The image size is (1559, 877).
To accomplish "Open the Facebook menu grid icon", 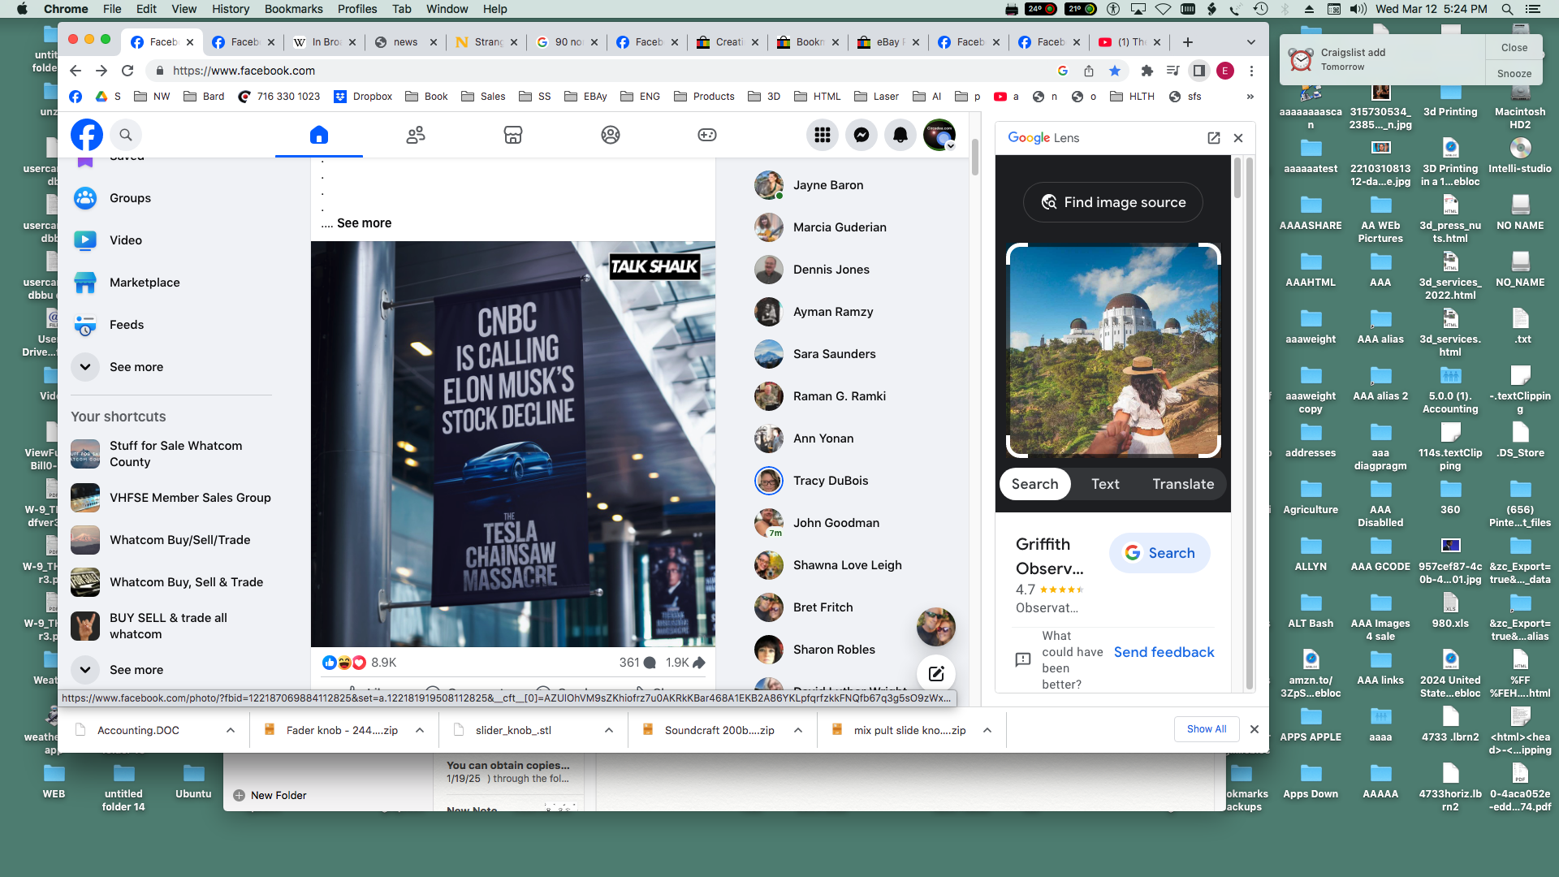I will click(x=823, y=135).
